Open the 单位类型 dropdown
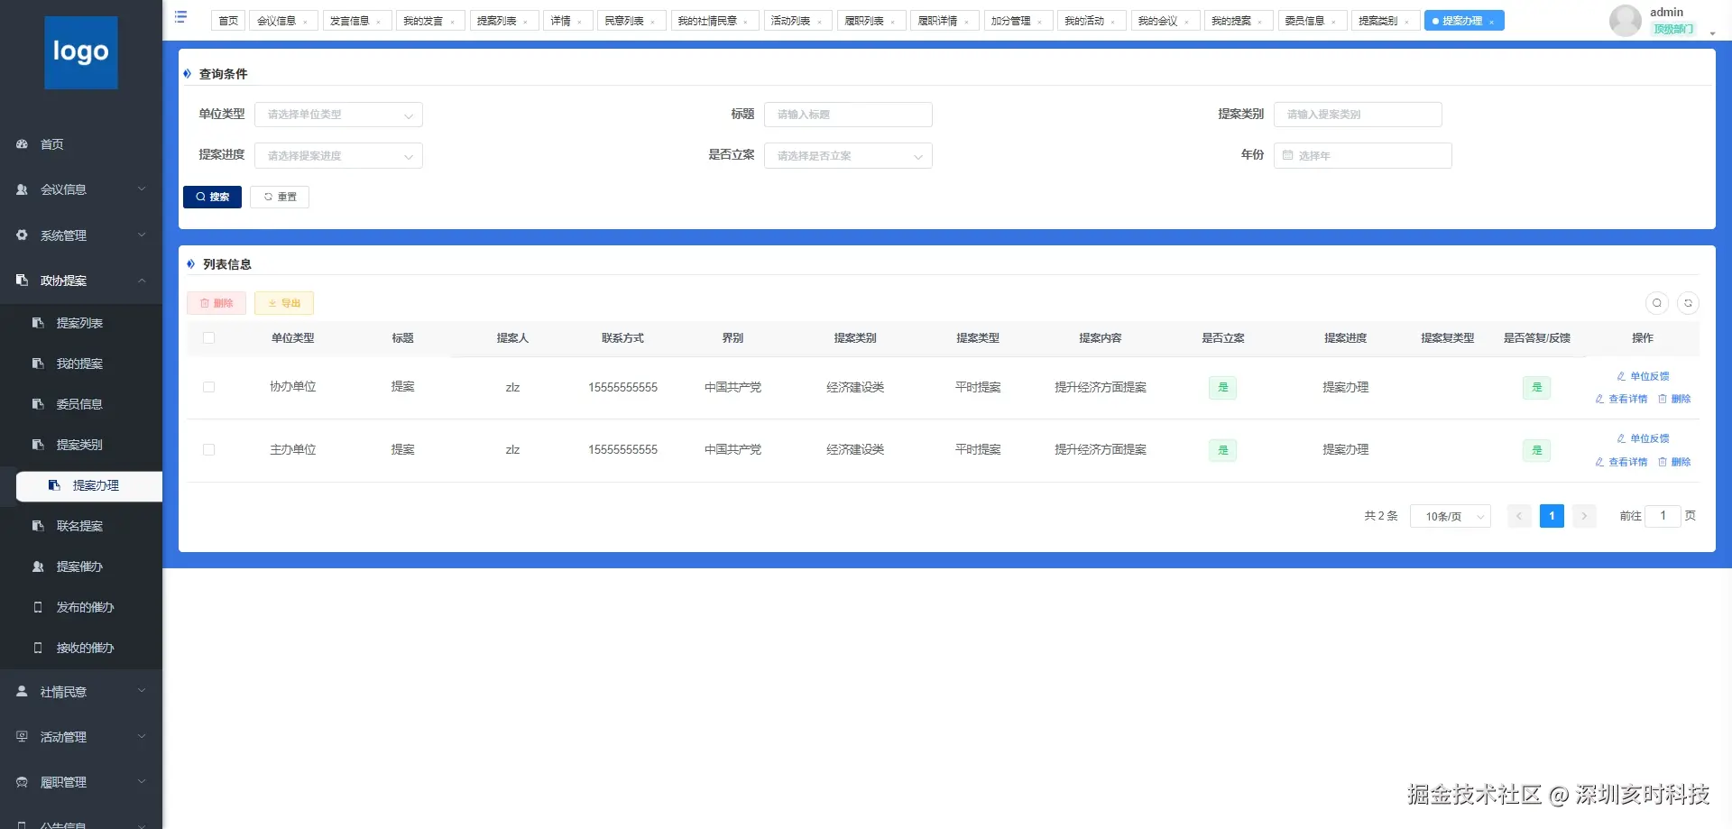1732x829 pixels. pos(338,115)
